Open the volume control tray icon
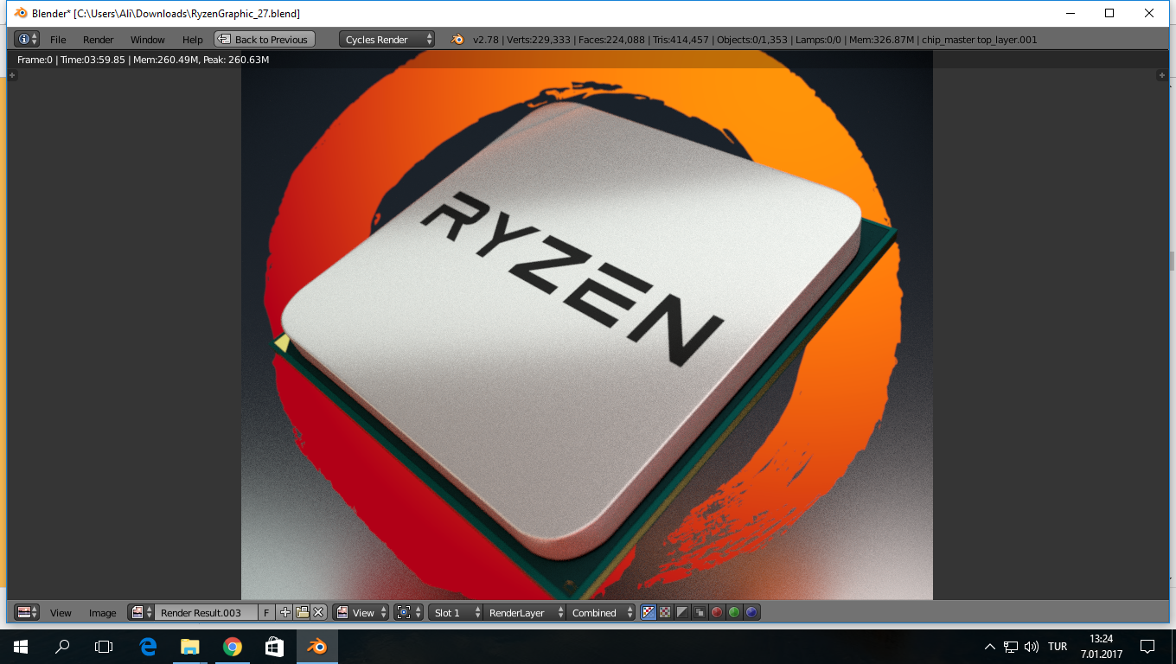 tap(1031, 647)
